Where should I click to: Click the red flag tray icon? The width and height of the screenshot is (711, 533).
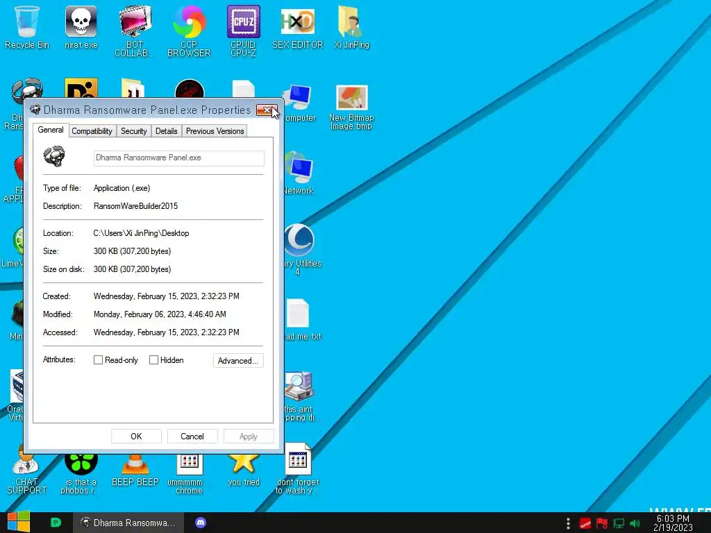click(602, 523)
